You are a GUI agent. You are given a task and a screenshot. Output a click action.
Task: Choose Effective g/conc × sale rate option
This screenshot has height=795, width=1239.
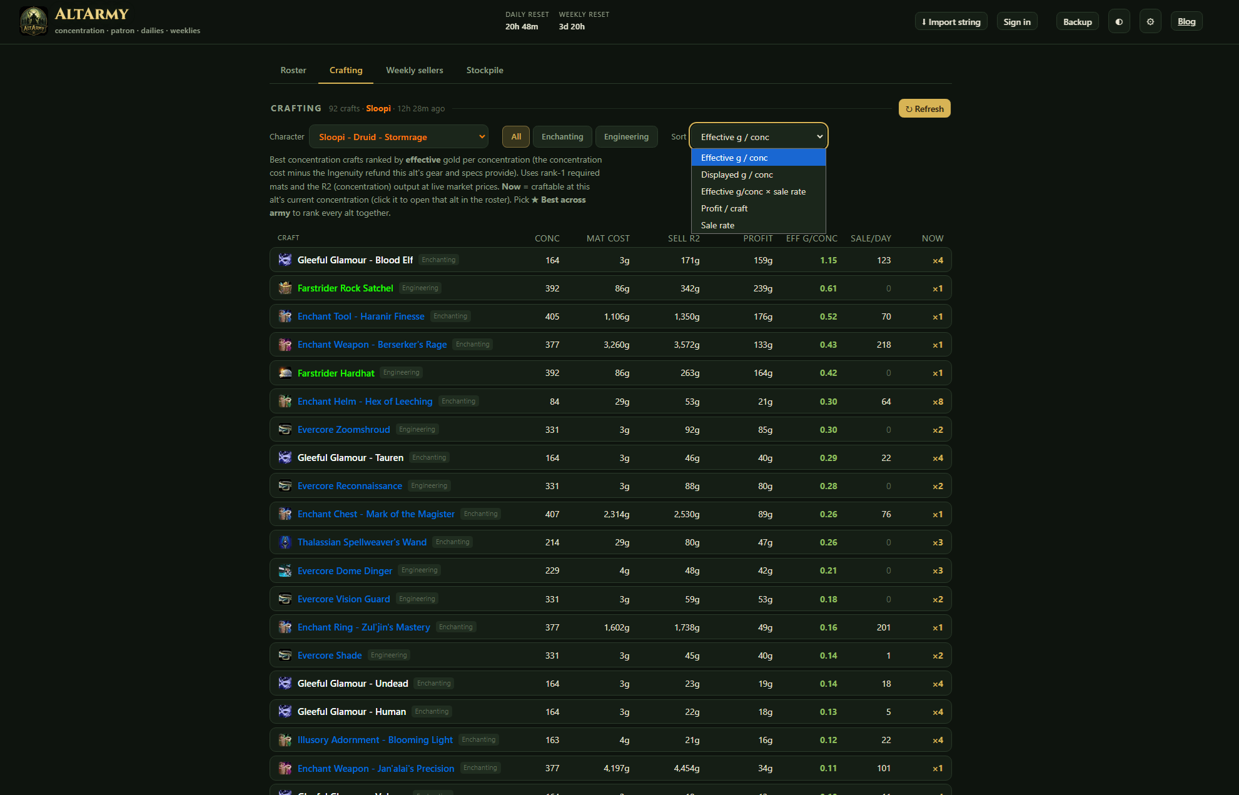[758, 191]
